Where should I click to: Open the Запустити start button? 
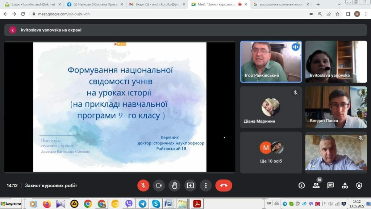click(12, 204)
